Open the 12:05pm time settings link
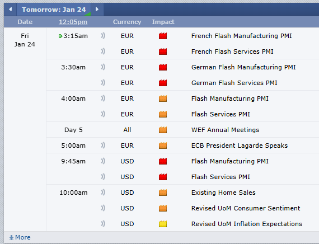 [x=73, y=22]
